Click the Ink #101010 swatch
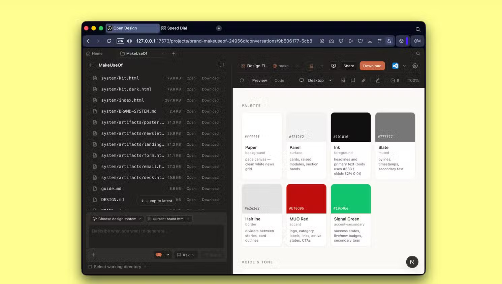502x284 pixels. tap(351, 127)
